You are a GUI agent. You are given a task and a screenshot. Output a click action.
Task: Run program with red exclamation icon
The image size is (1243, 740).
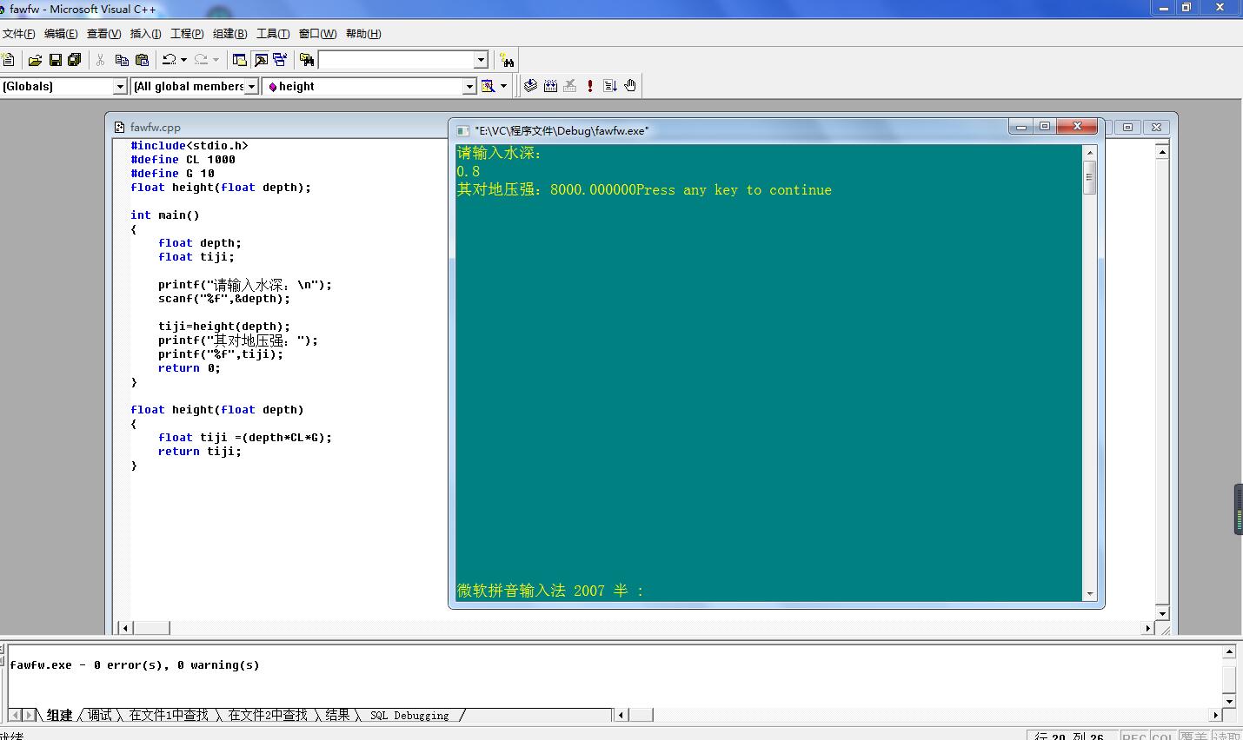click(590, 86)
